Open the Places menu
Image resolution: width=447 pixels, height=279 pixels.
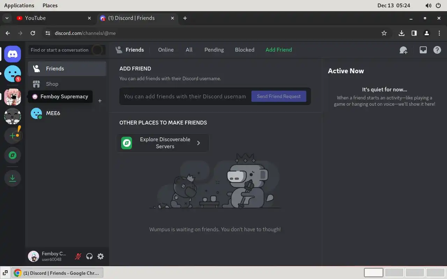click(x=50, y=6)
